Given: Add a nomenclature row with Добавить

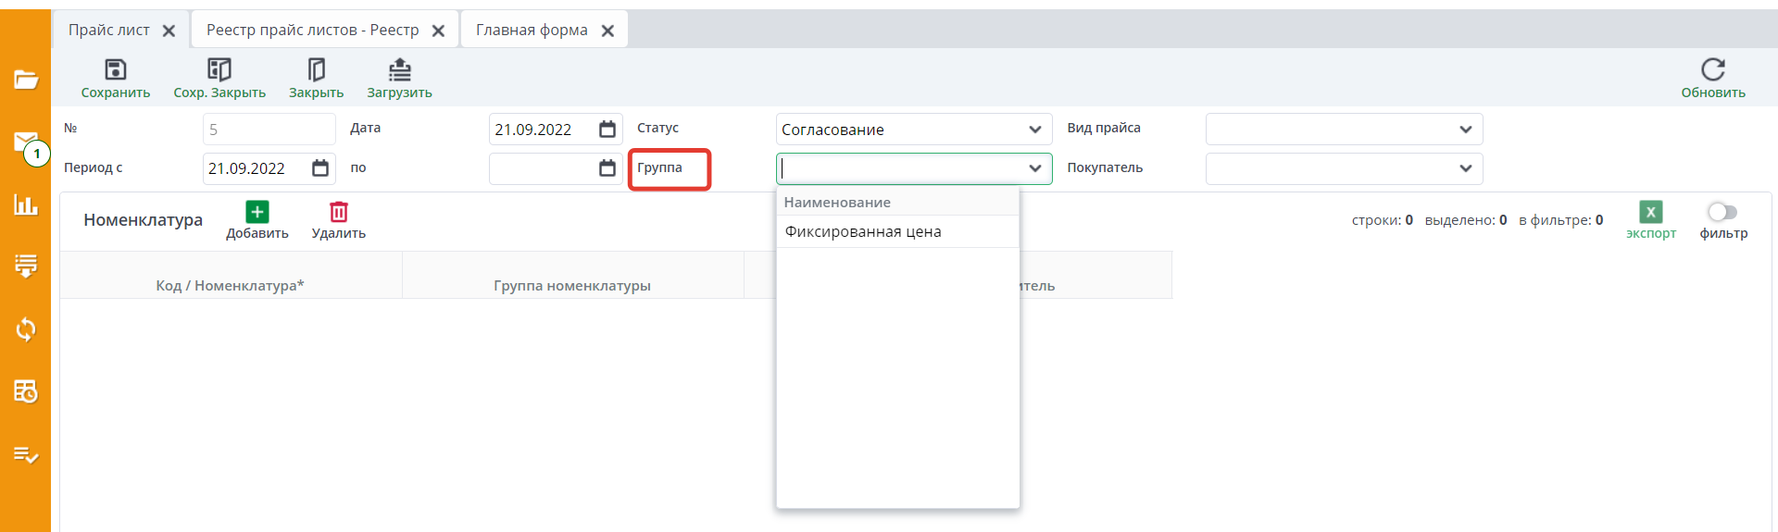Looking at the screenshot, I should (257, 213).
